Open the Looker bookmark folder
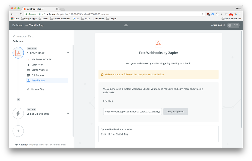The image size is (252, 161). click(43, 19)
